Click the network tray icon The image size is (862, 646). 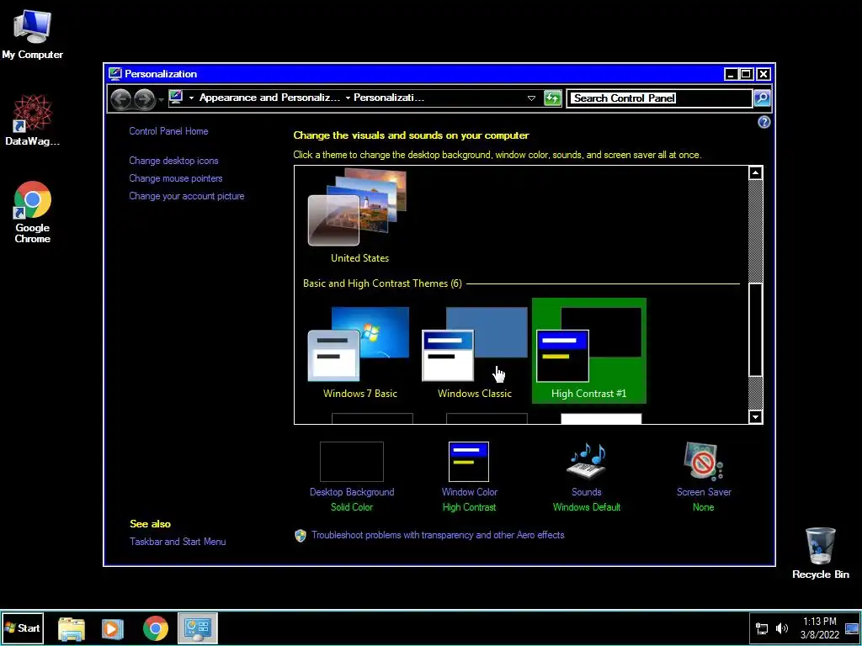pyautogui.click(x=762, y=628)
